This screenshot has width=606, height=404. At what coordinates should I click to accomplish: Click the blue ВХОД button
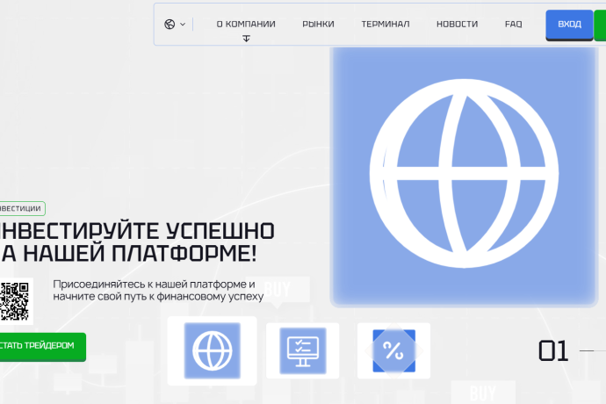[x=569, y=25]
